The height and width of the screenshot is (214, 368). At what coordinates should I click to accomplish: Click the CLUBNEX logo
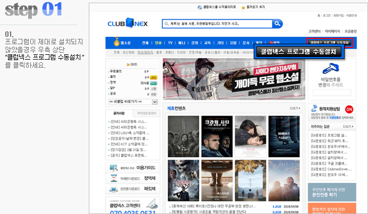(128, 23)
